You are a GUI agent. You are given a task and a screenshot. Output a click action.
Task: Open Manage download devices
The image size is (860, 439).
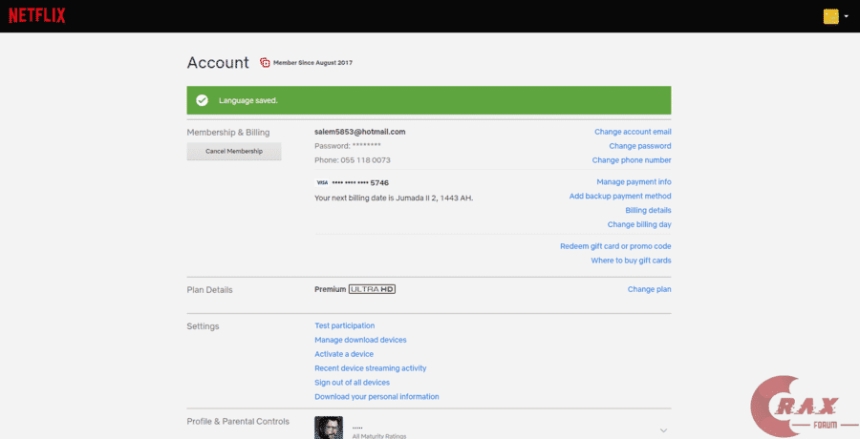[x=360, y=340]
